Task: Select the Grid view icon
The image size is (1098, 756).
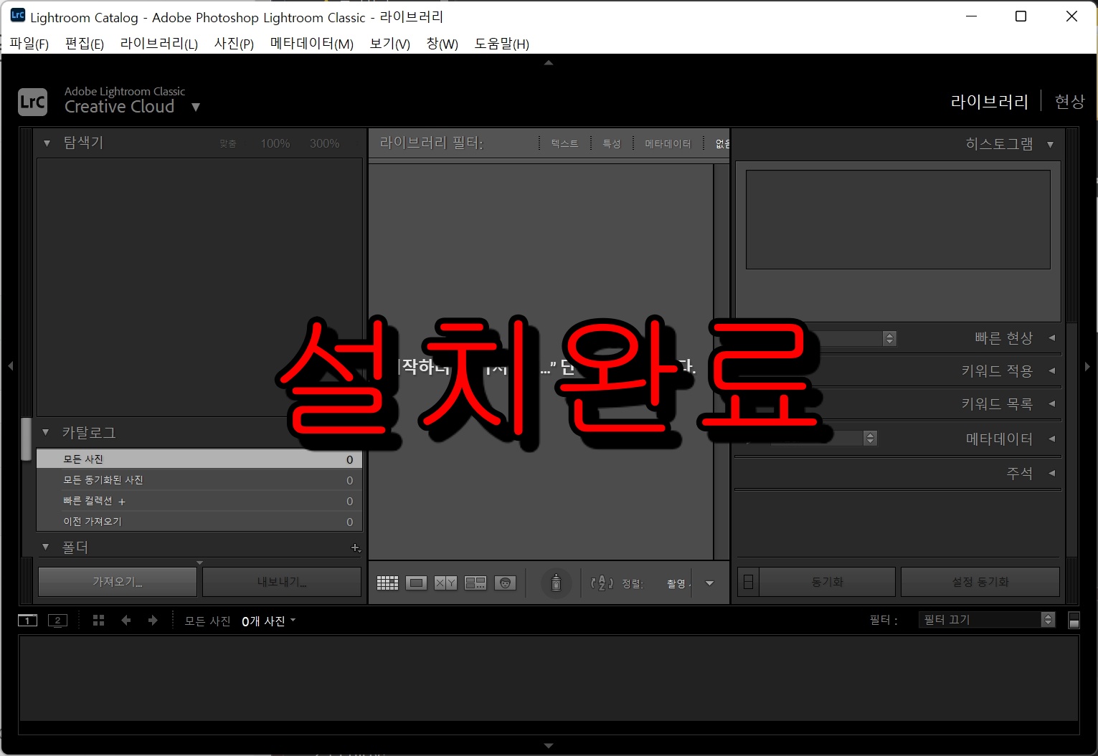Action: (x=387, y=583)
